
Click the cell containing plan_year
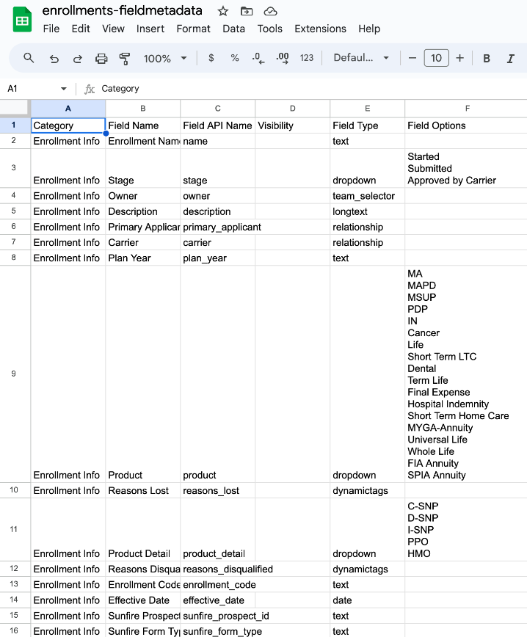tap(218, 258)
